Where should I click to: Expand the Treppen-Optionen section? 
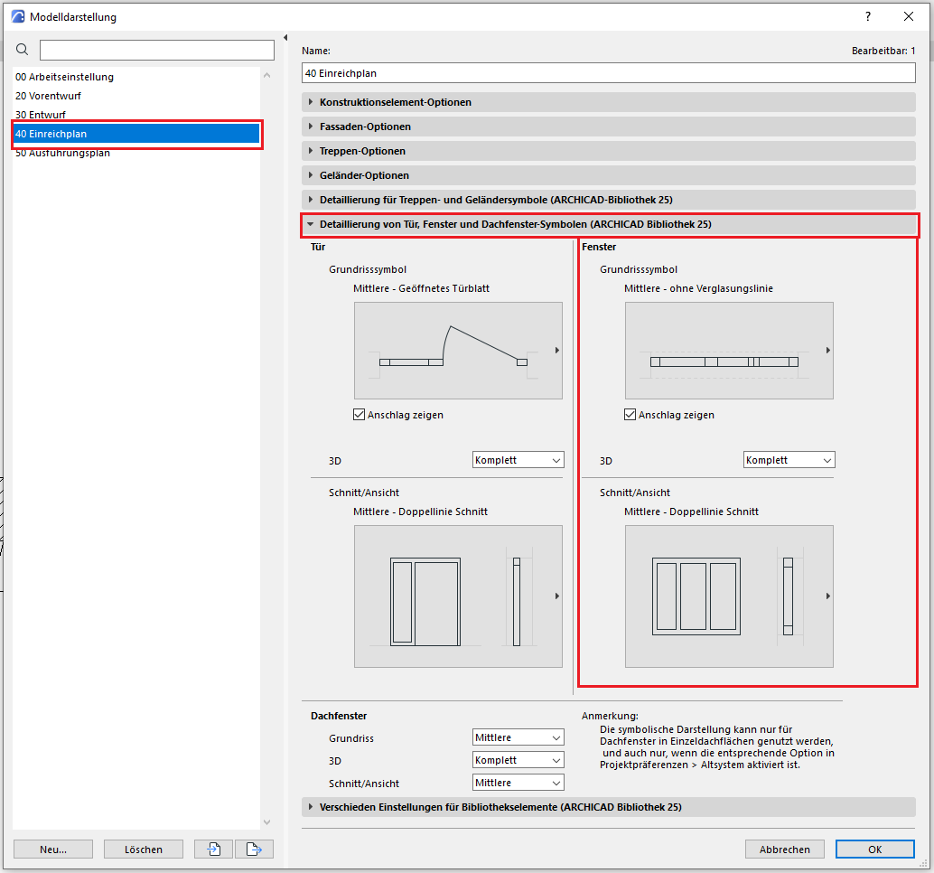click(362, 151)
